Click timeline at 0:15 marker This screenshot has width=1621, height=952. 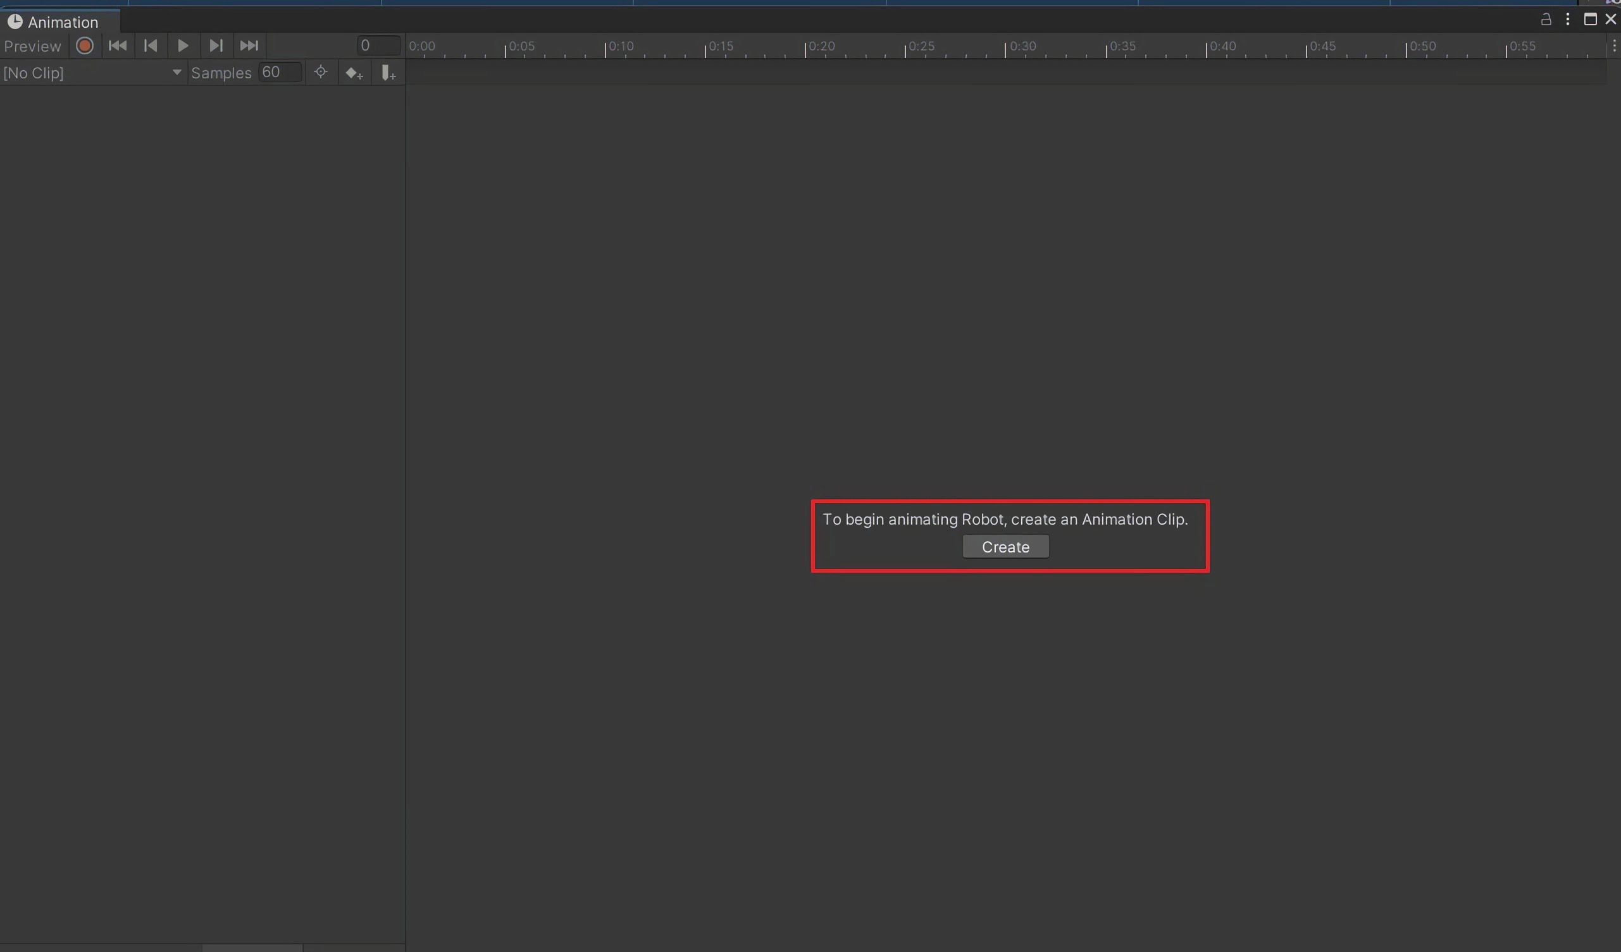(721, 46)
